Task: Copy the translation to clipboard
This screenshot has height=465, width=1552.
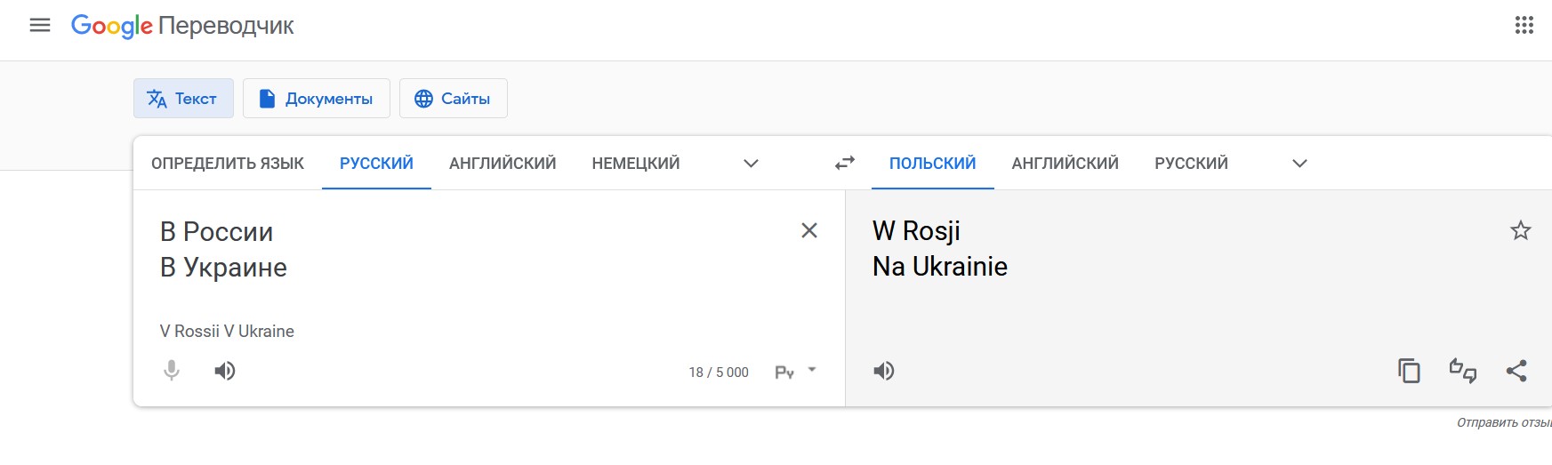Action: [x=1409, y=371]
